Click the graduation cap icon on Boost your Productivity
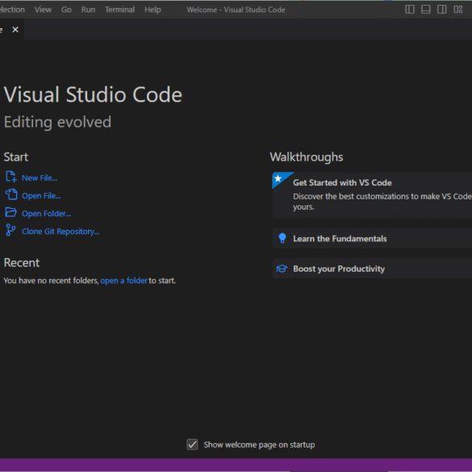This screenshot has height=472, width=472. pyautogui.click(x=282, y=269)
